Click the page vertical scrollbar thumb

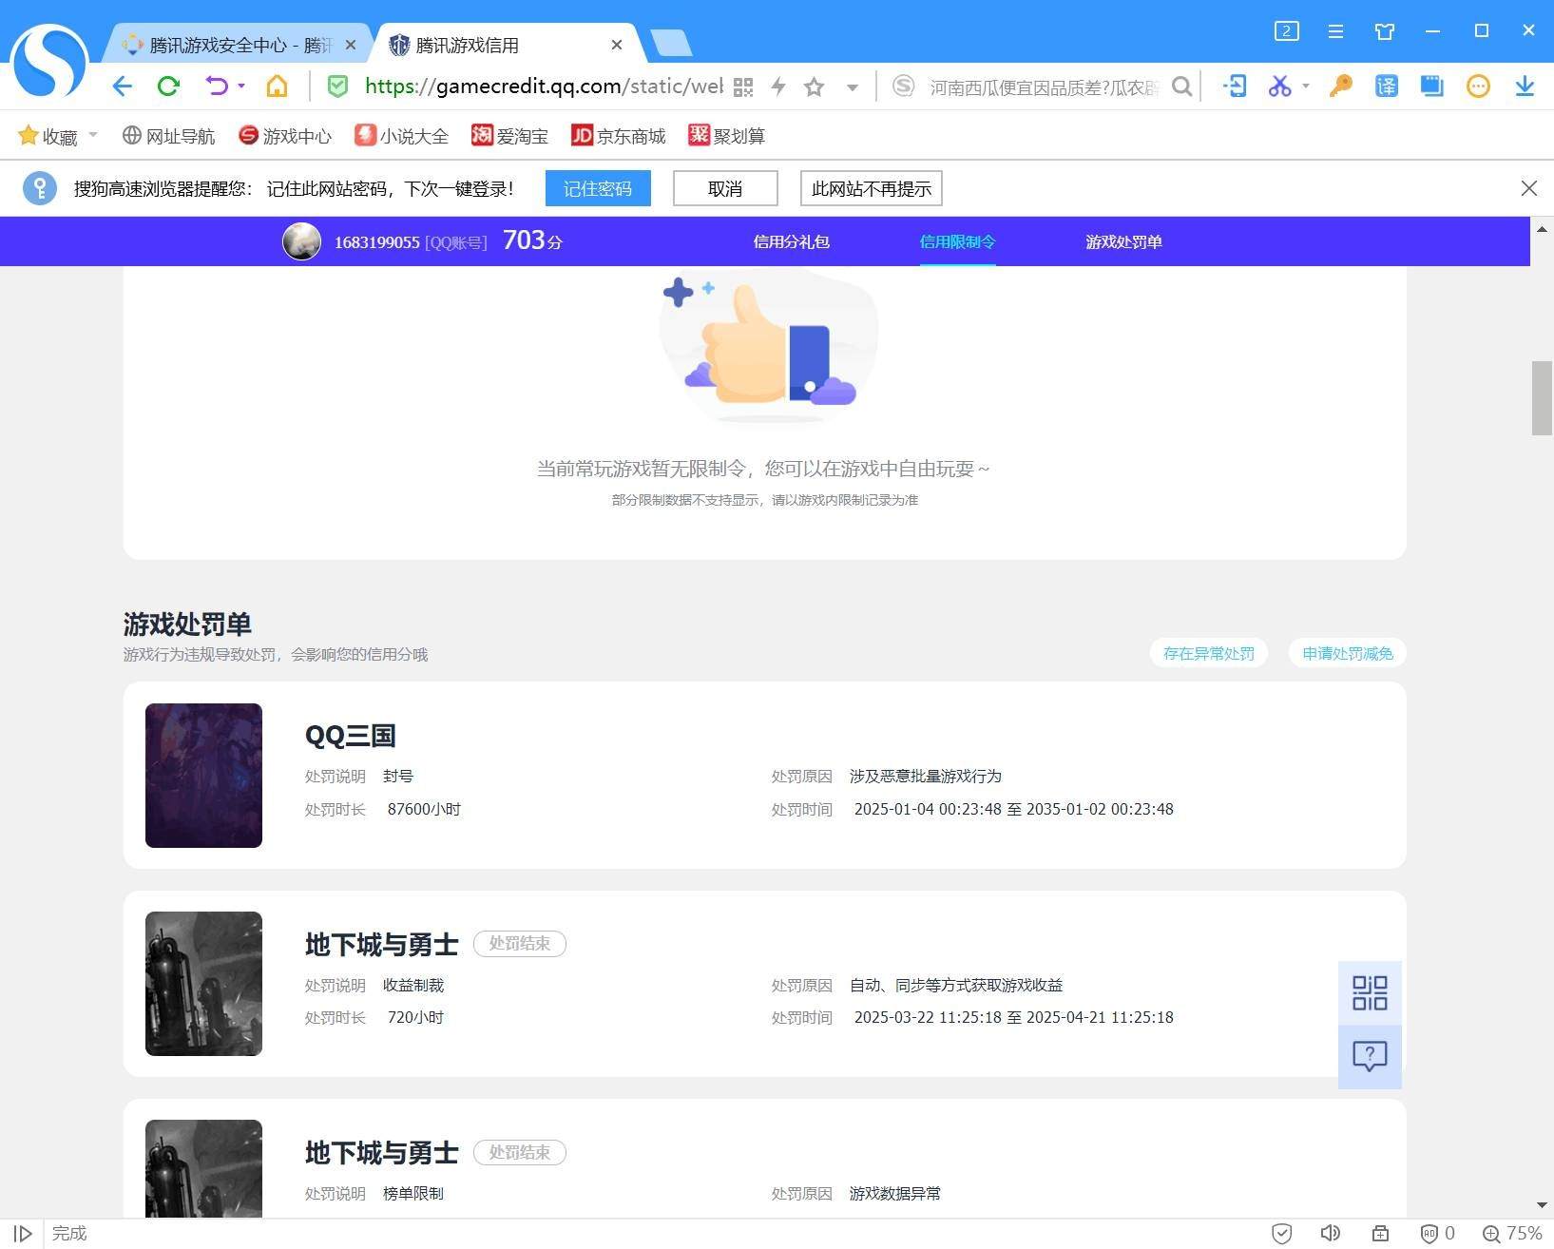(x=1542, y=398)
